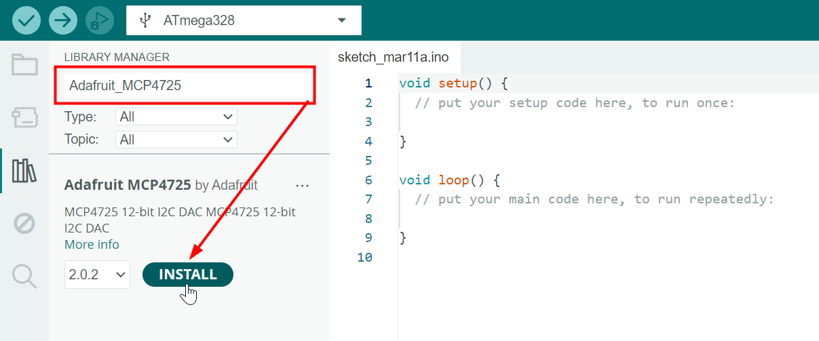Switch to the sketch_mar11a.ino tab
Viewport: 819px width, 341px height.
pyautogui.click(x=394, y=58)
